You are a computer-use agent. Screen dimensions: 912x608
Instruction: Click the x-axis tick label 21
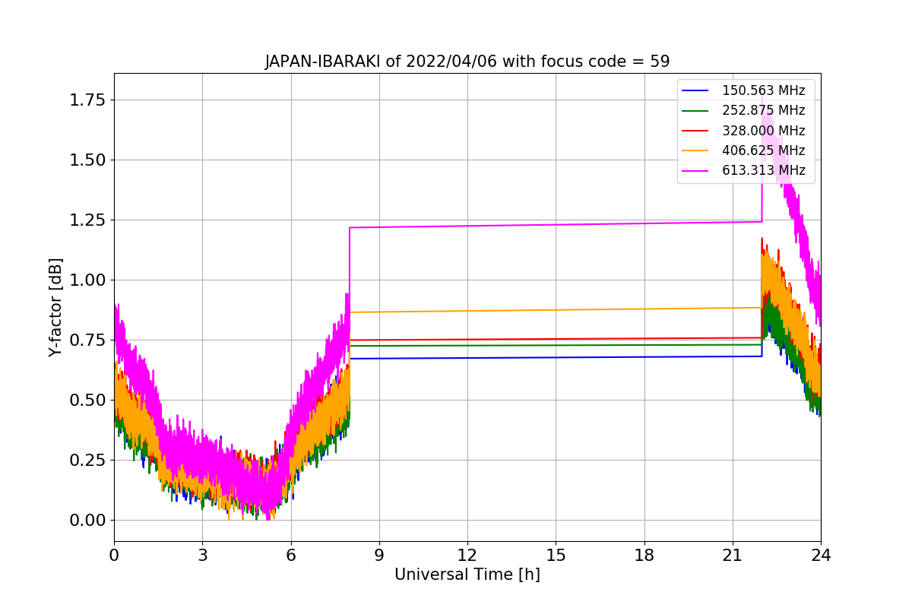click(x=733, y=556)
